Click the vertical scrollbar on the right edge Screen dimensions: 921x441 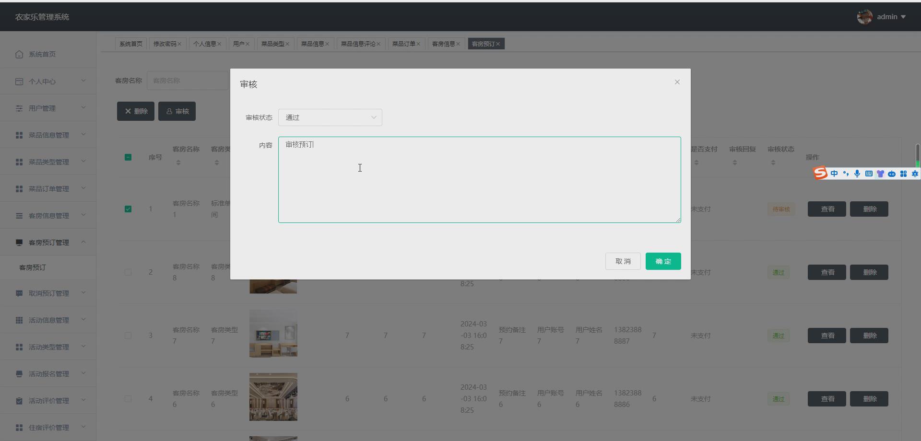pyautogui.click(x=917, y=156)
